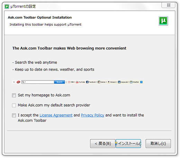Image resolution: width=180 pixels, height=158 pixels.
Task: Click the Games icon in toolbar preview
Action: tap(99, 82)
